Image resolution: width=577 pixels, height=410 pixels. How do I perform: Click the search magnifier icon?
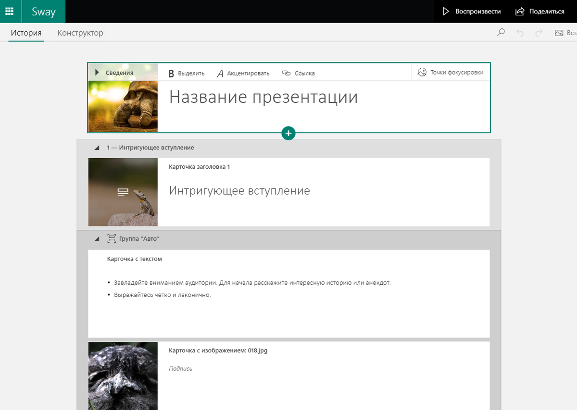click(x=501, y=33)
